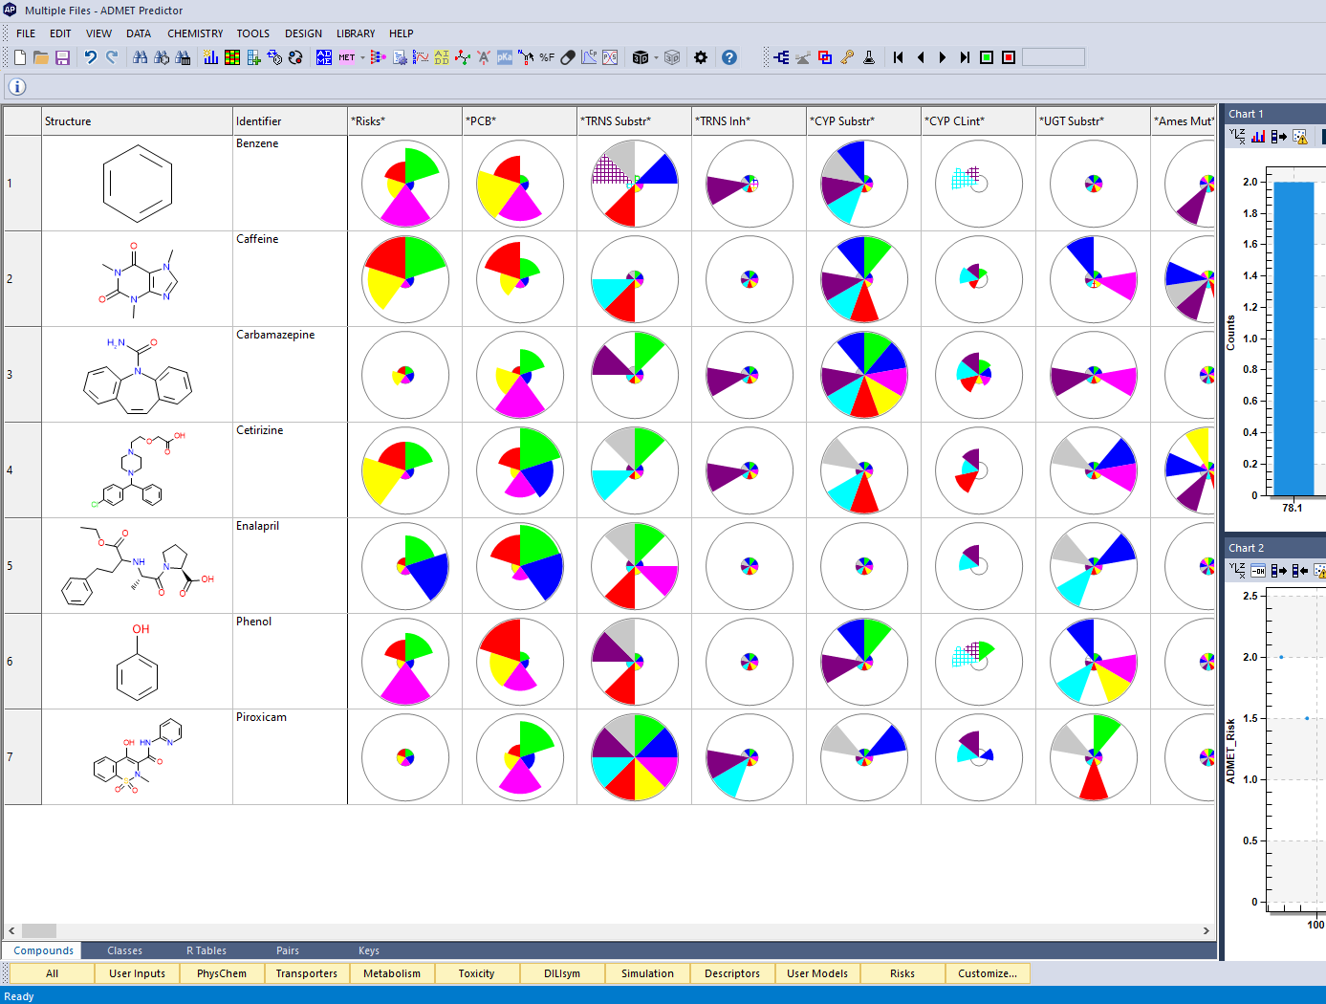1326x1004 pixels.
Task: Select the PhysChem property tab
Action: pos(222,973)
